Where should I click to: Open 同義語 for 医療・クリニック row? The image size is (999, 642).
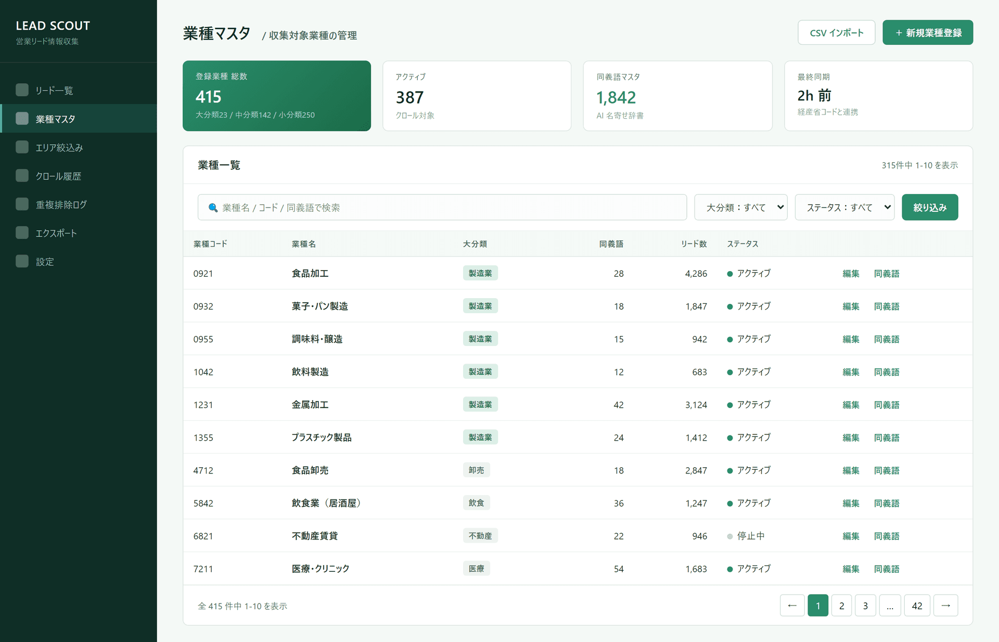coord(887,568)
